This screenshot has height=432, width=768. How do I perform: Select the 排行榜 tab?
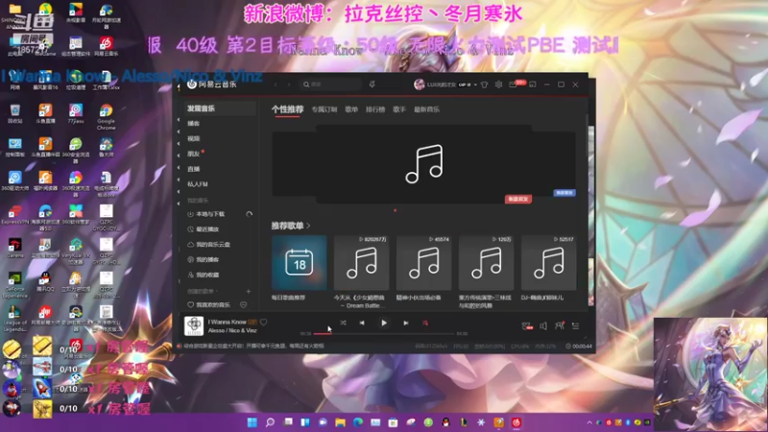[x=375, y=109]
